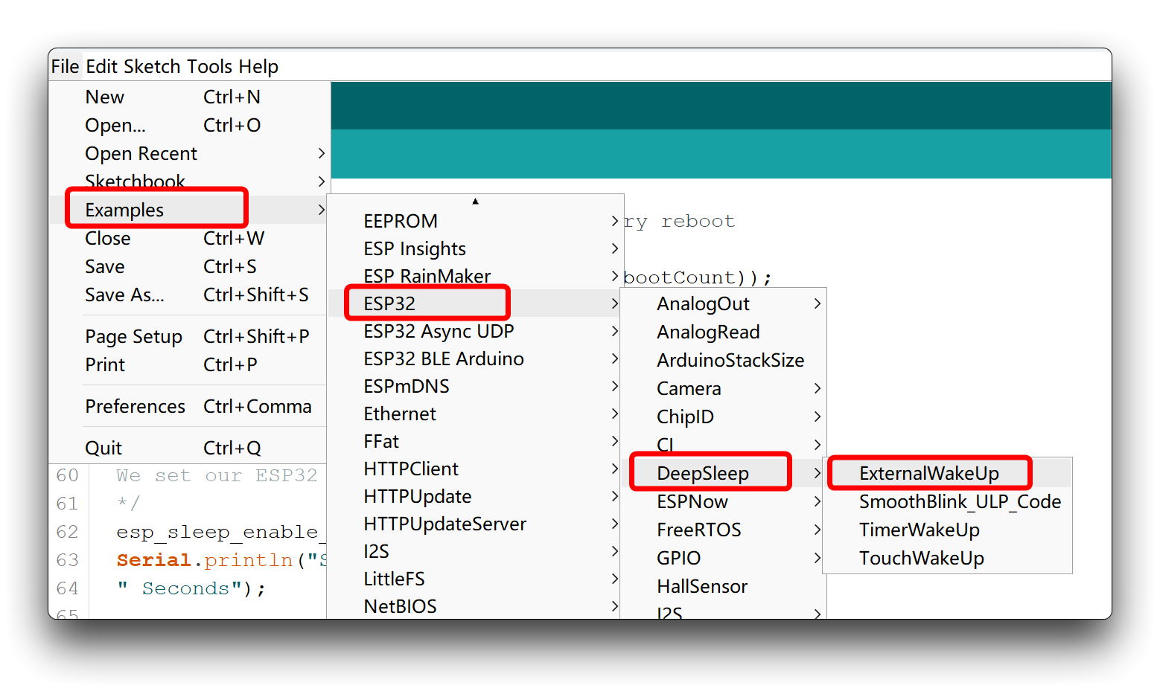Open the ArduinoStackSize example

(x=724, y=360)
